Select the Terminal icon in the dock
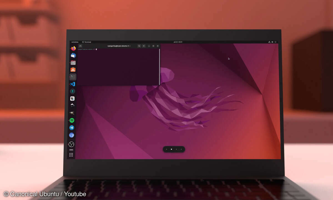This screenshot has width=333, height=200. tap(73, 77)
